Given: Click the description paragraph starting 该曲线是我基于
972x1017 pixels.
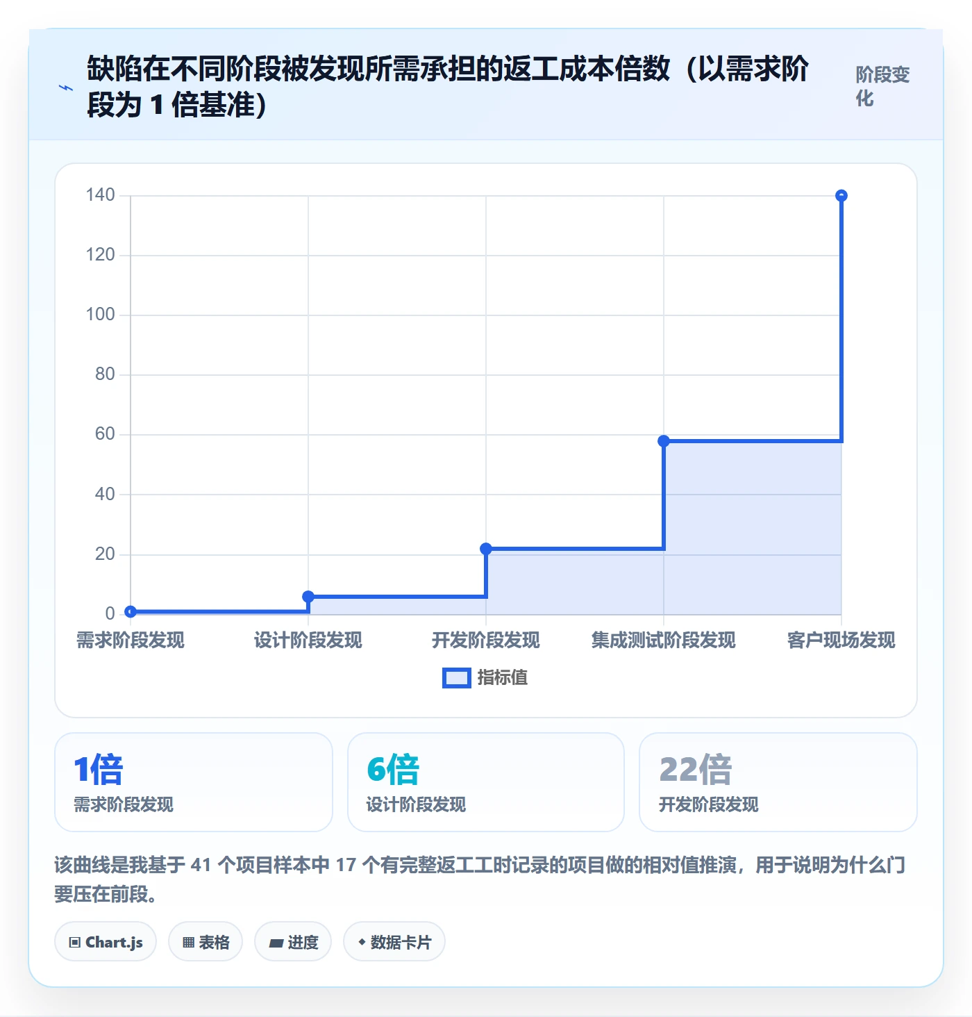Looking at the screenshot, I should tap(480, 879).
